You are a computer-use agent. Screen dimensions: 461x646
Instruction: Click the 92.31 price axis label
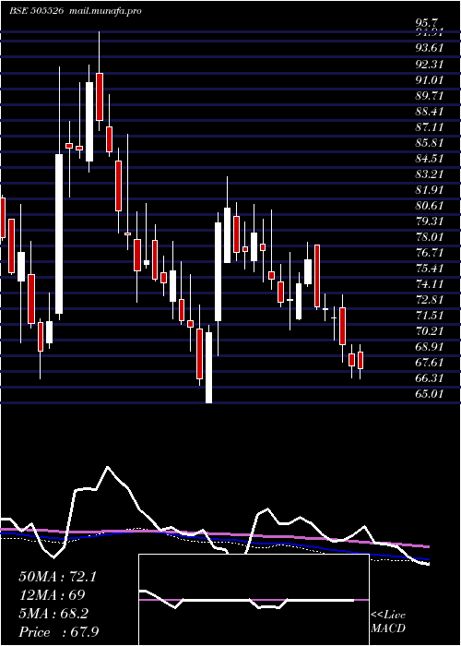[x=430, y=65]
